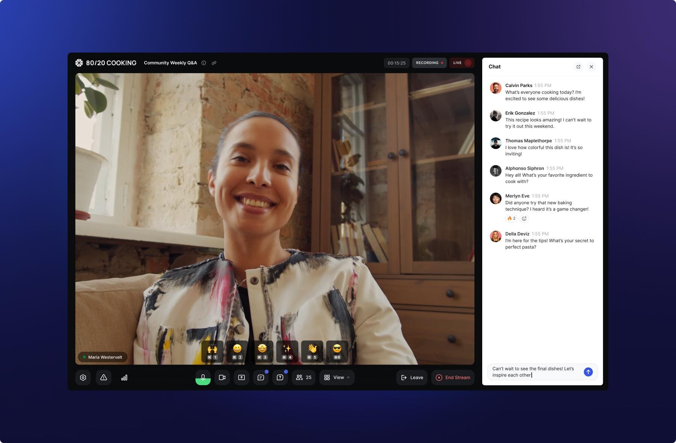Click the Chat panel heading

[x=495, y=66]
